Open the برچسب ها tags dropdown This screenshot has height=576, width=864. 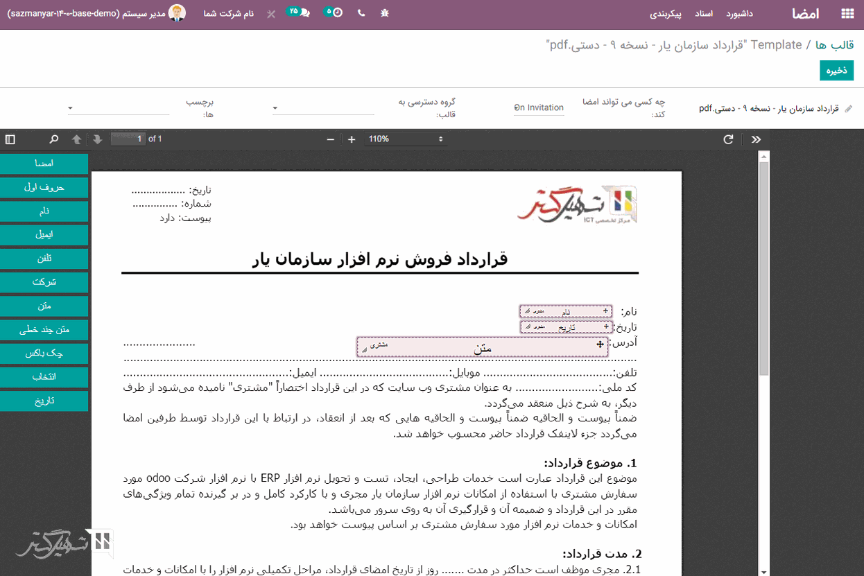[x=118, y=108]
